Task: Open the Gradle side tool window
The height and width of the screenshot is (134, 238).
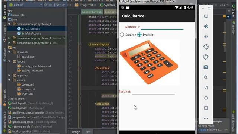Action: 234,11
